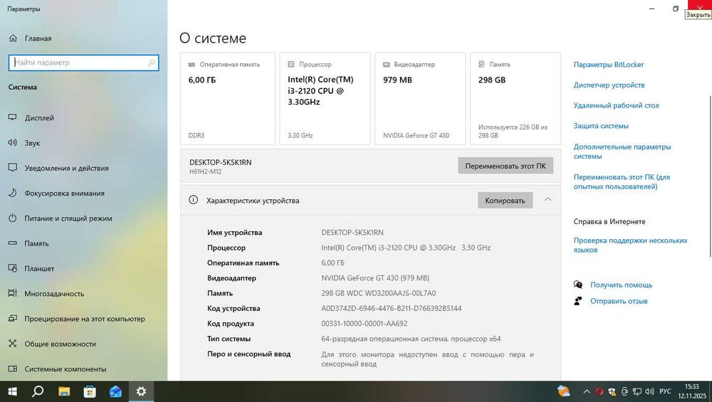Select product code 00331-10000-00001-AA692

[364, 324]
